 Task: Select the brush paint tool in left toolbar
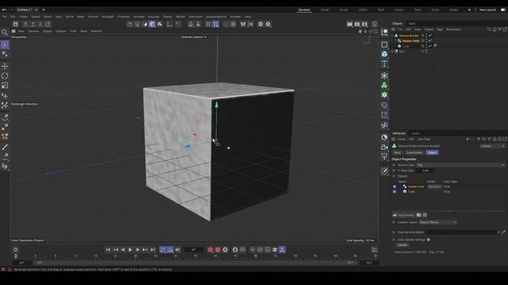[5, 146]
